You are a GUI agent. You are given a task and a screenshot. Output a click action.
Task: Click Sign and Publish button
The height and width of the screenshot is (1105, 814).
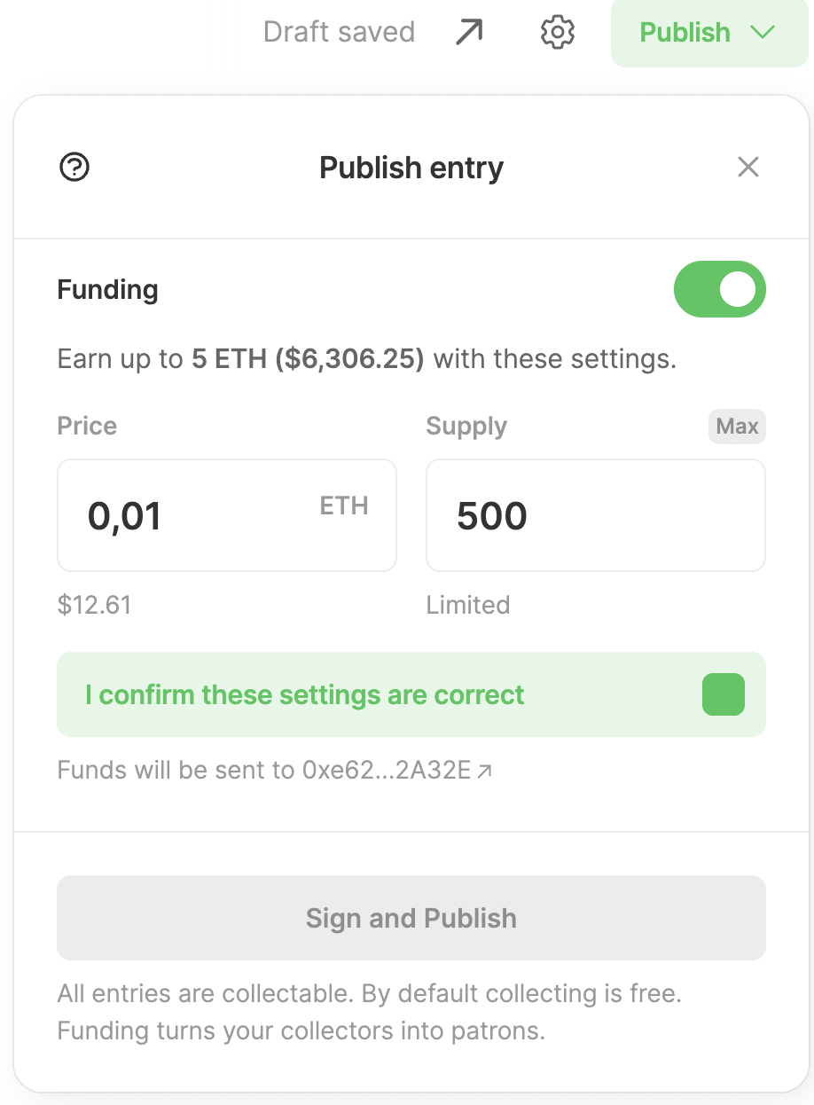(411, 918)
